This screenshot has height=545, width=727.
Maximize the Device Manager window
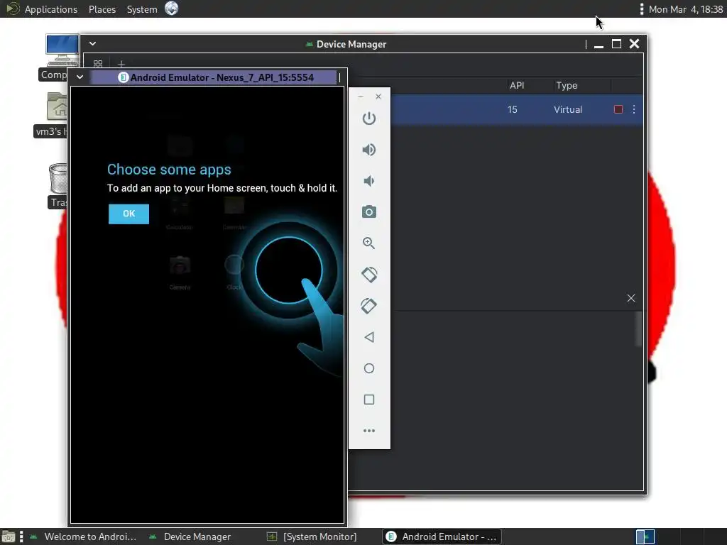[616, 44]
